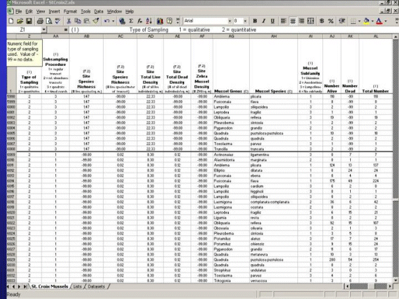Select the 'complanata complanara' species cell
The height and width of the screenshot is (299, 399).
click(274, 202)
